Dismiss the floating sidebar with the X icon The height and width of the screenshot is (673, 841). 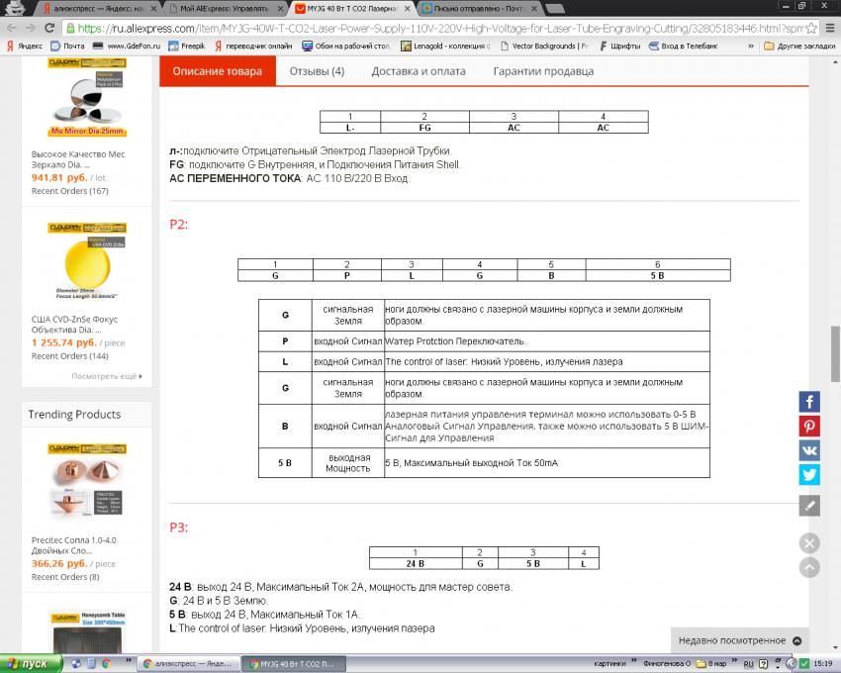point(809,542)
